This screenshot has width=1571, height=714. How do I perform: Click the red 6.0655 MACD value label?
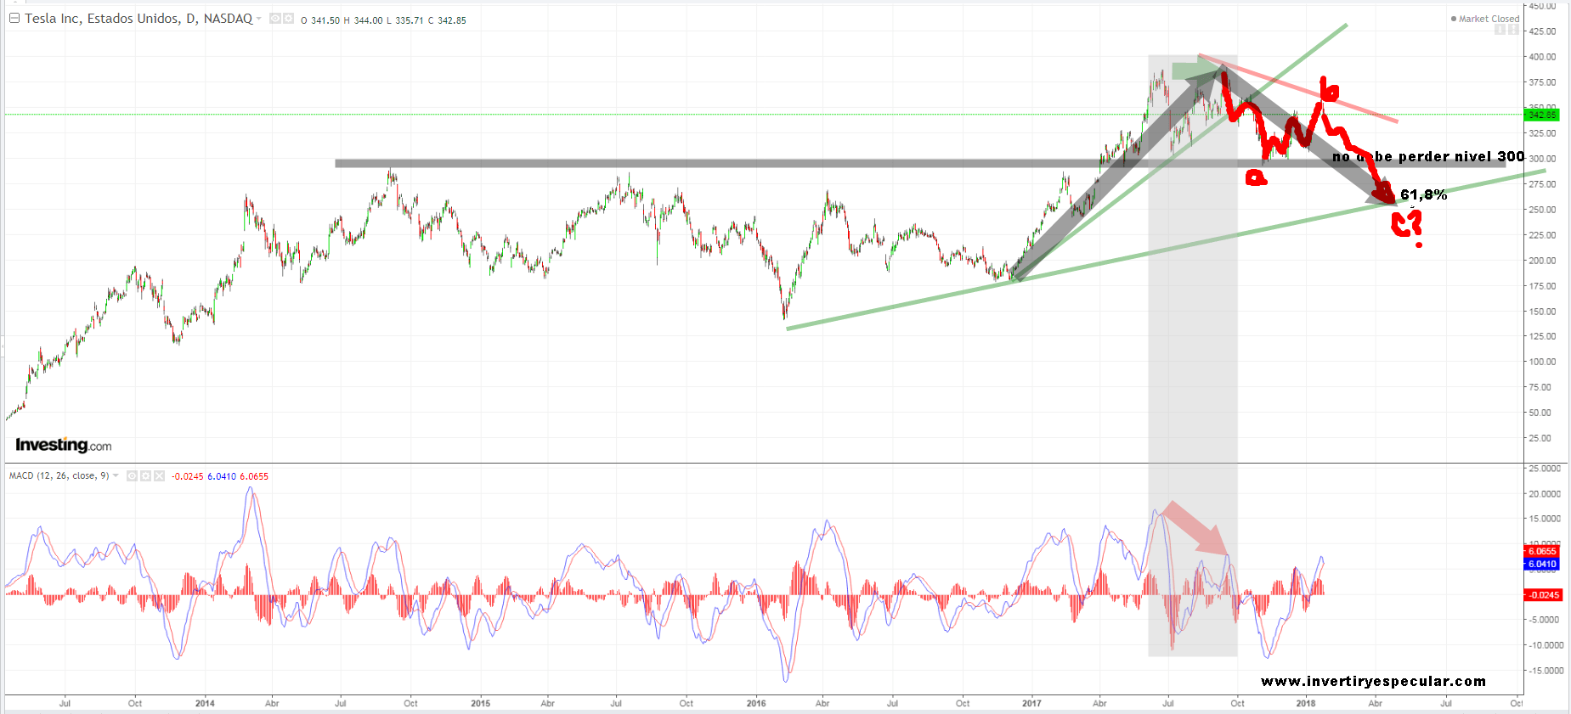coord(1542,551)
